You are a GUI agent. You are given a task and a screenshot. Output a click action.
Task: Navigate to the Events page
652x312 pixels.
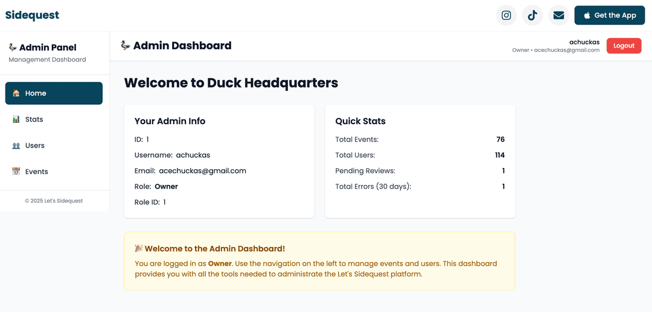click(x=36, y=172)
